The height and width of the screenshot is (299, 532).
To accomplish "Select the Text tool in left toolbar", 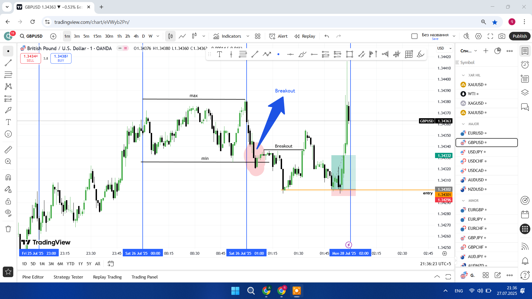I will point(8,122).
